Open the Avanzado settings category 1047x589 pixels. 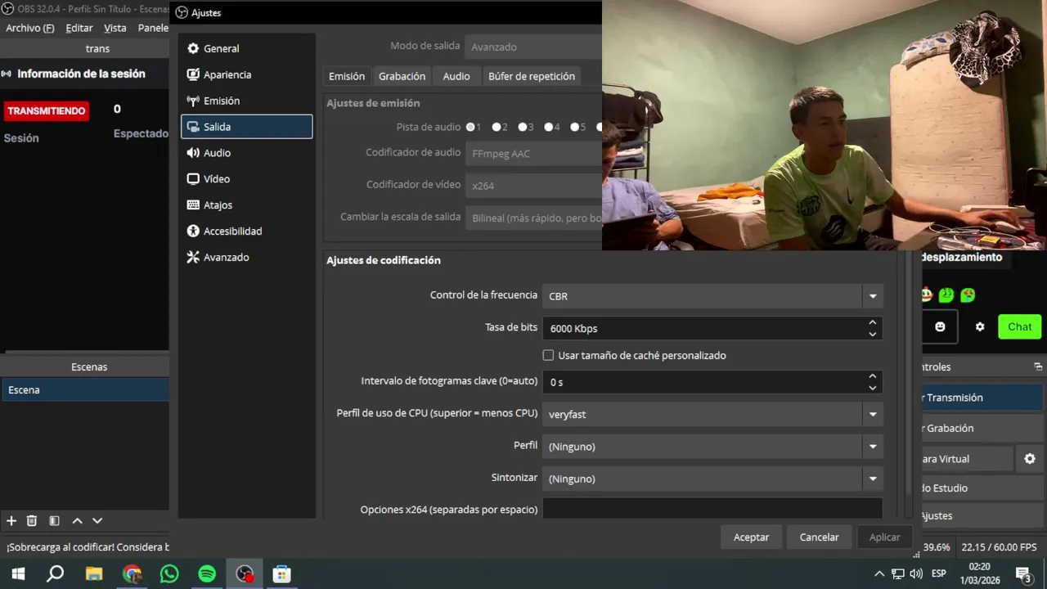click(x=246, y=258)
